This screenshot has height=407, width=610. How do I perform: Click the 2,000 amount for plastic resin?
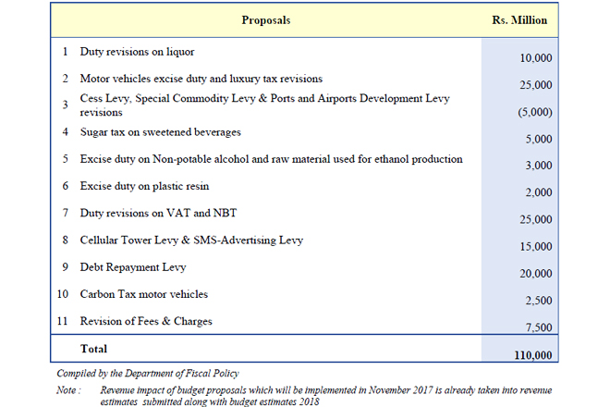(540, 192)
